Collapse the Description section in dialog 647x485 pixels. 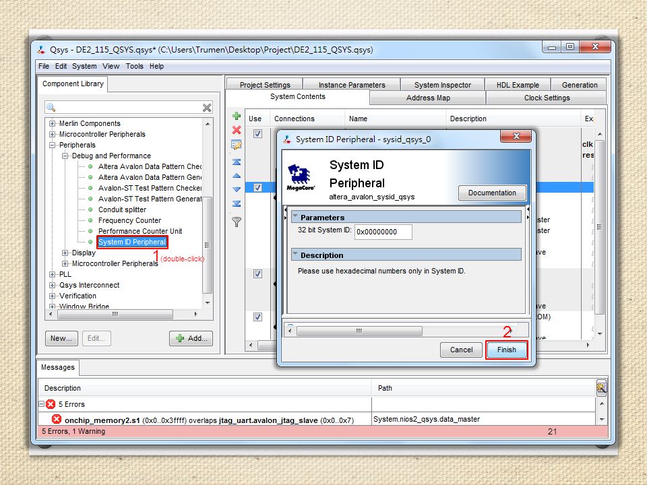click(295, 254)
